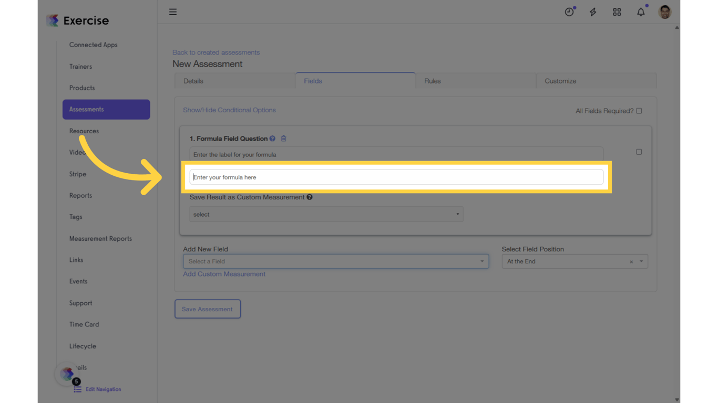Toggle the hamburger menu icon
Viewport: 718px width, 403px height.
[x=173, y=12]
